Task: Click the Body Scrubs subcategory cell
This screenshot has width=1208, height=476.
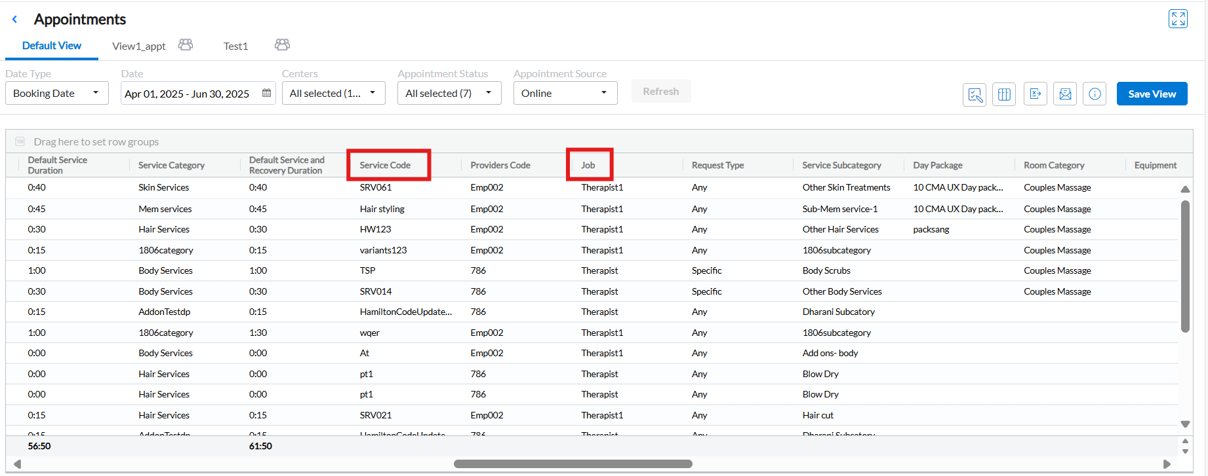Action: coord(826,270)
